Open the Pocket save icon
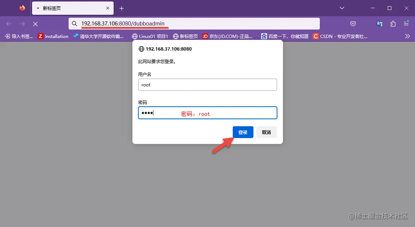The image size is (415, 227). (353, 24)
